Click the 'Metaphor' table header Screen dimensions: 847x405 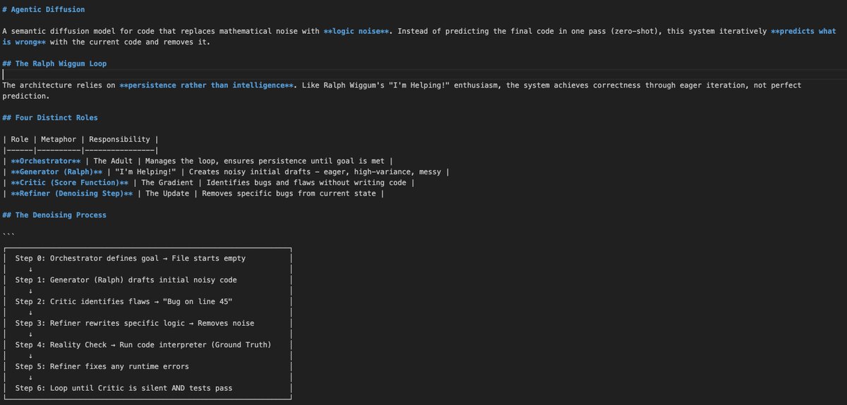pyautogui.click(x=59, y=139)
